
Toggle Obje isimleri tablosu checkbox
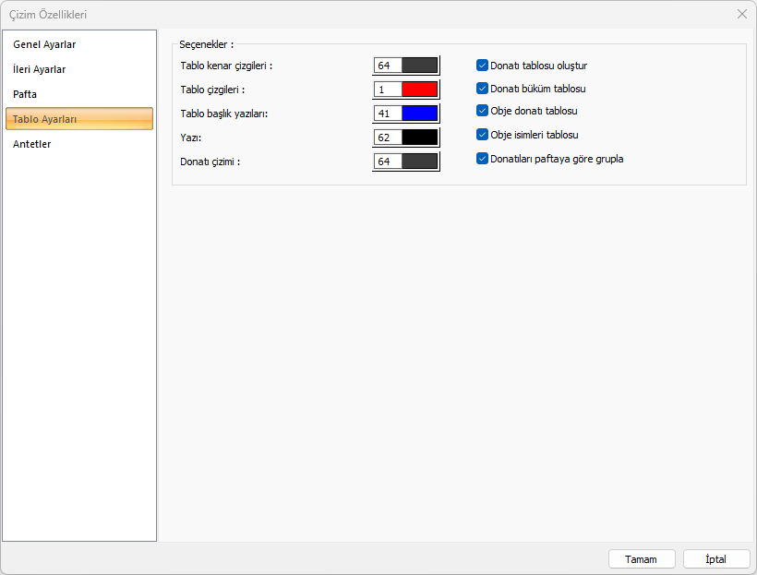point(482,135)
